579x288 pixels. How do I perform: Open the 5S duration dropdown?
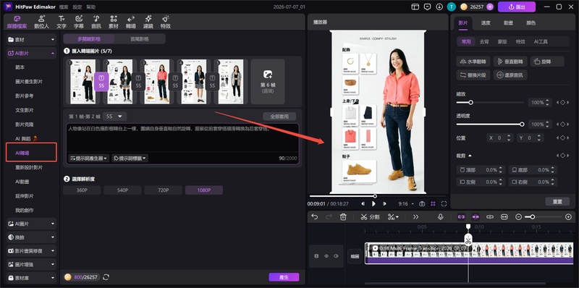point(114,117)
